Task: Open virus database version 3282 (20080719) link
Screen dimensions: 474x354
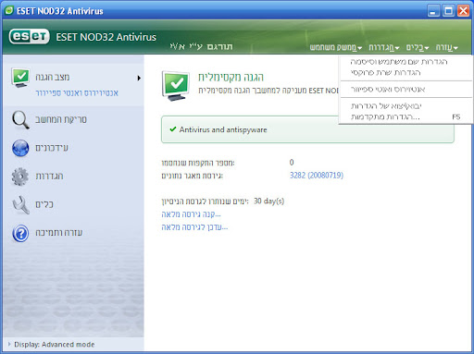Action: point(317,176)
